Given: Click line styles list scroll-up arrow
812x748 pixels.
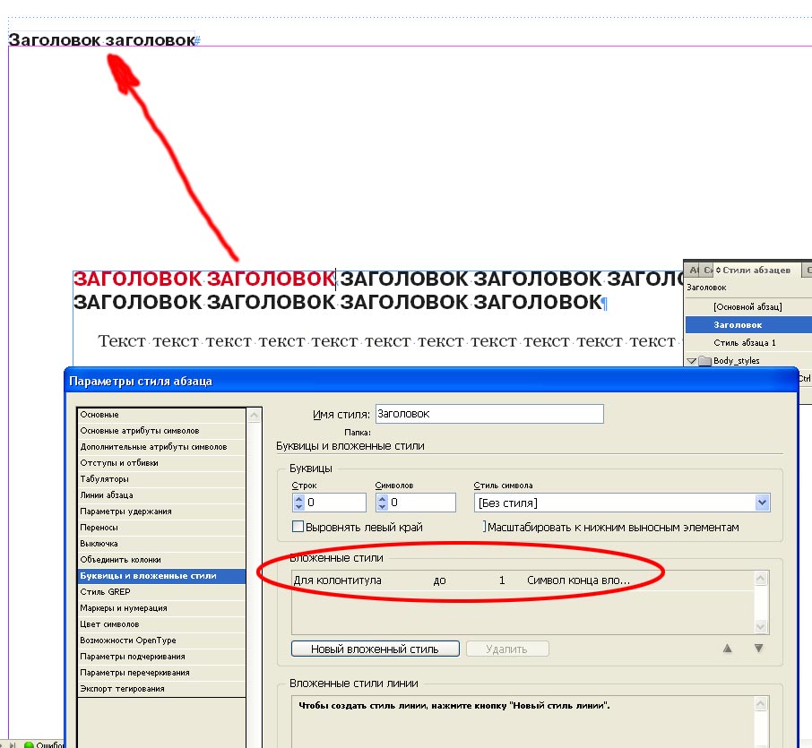Looking at the screenshot, I should 761,703.
